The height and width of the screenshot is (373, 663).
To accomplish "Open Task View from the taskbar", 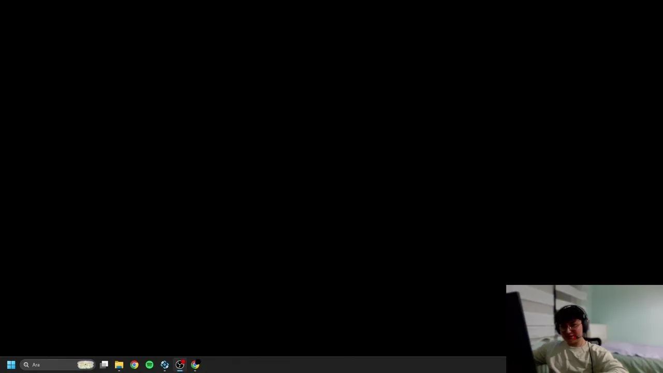I will point(104,365).
